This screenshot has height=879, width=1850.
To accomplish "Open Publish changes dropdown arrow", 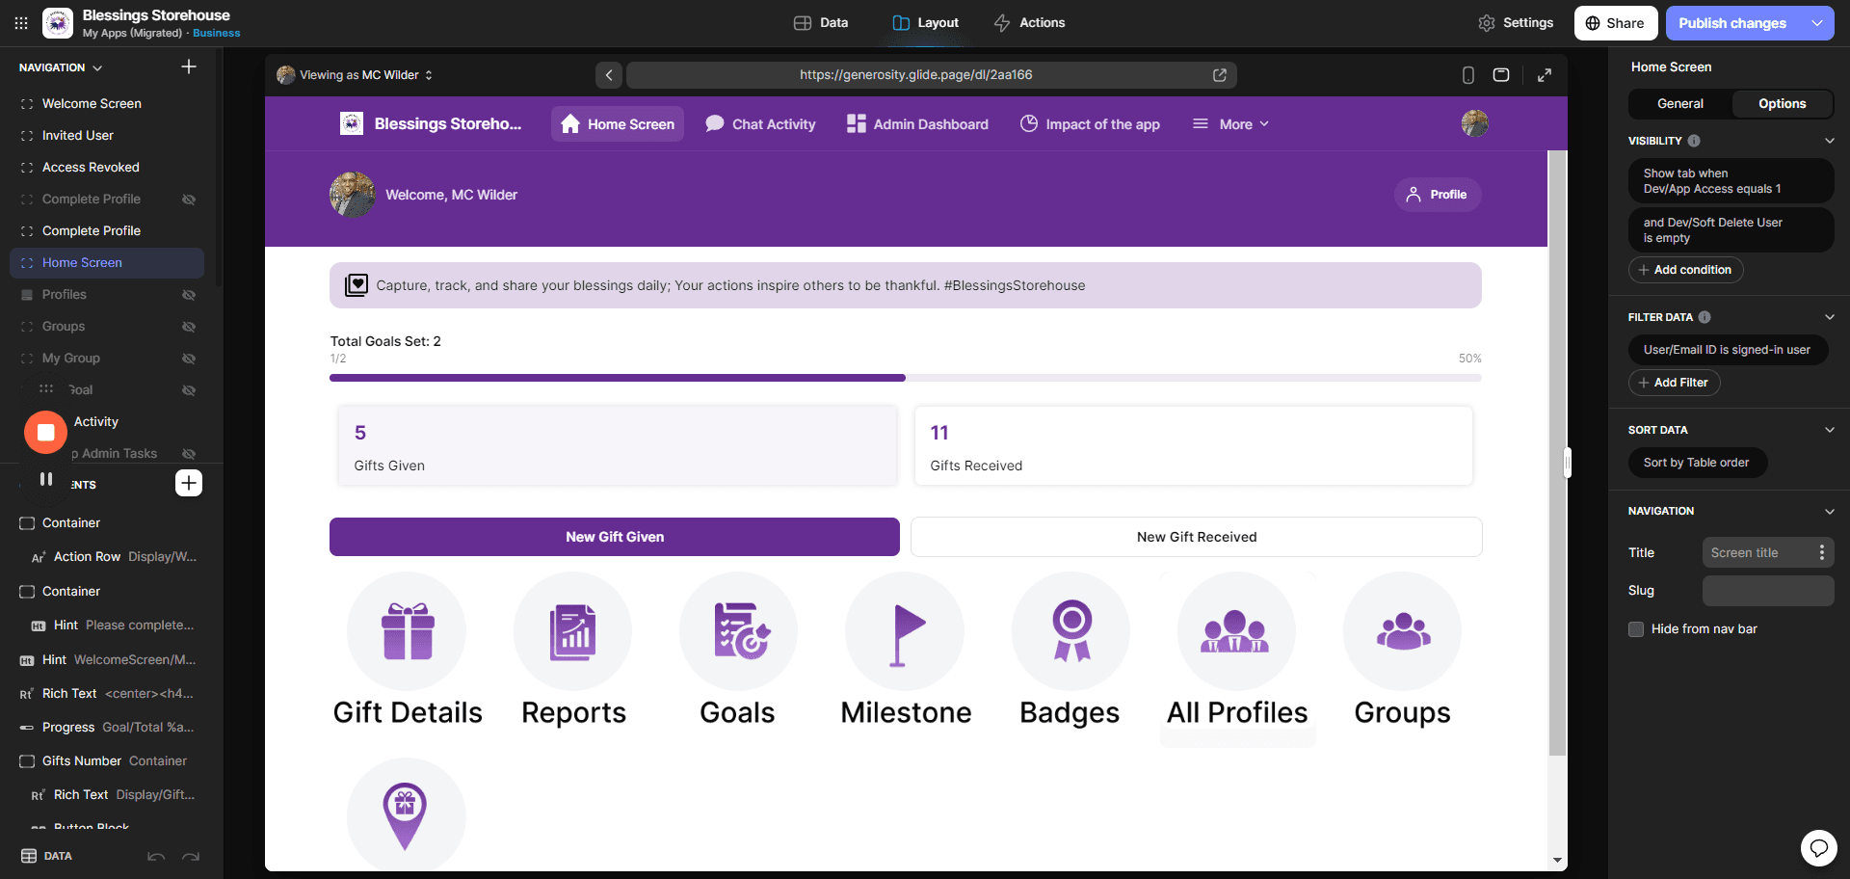I will pyautogui.click(x=1817, y=23).
